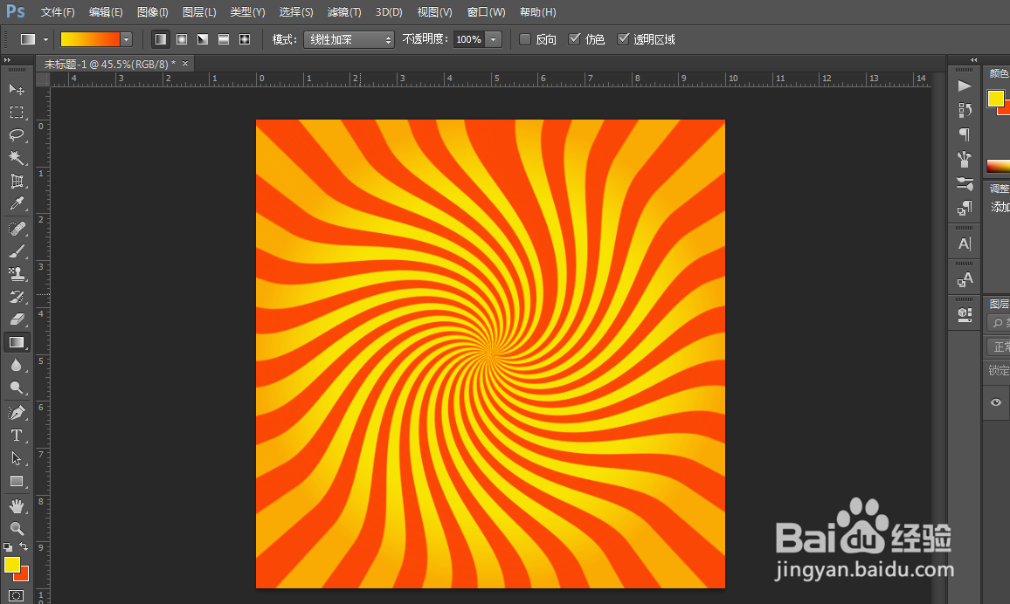The width and height of the screenshot is (1010, 604).
Task: Open the layer blend mode 正常 dropdown
Action: click(x=999, y=347)
